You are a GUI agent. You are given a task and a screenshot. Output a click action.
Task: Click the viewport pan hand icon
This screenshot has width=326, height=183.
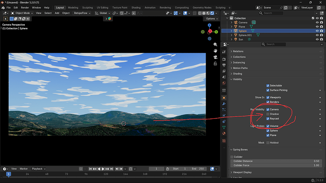215,50
